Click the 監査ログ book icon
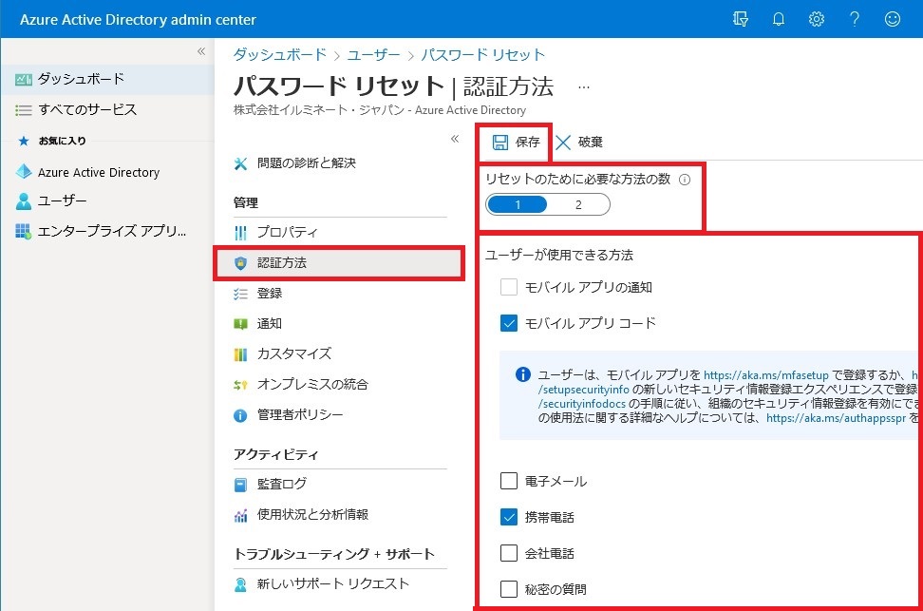The width and height of the screenshot is (923, 611). tap(241, 485)
